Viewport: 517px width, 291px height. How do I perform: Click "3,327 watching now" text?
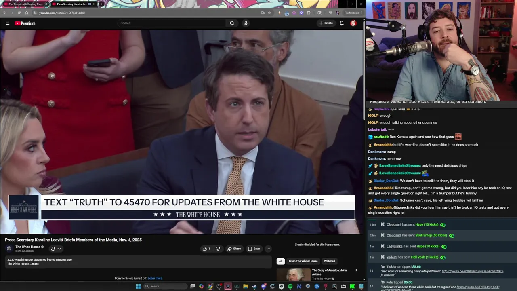tap(20, 260)
